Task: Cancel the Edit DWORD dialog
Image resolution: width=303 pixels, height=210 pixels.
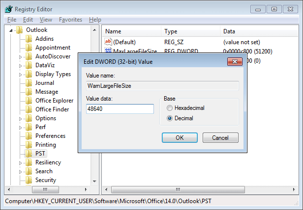Action: click(220, 138)
